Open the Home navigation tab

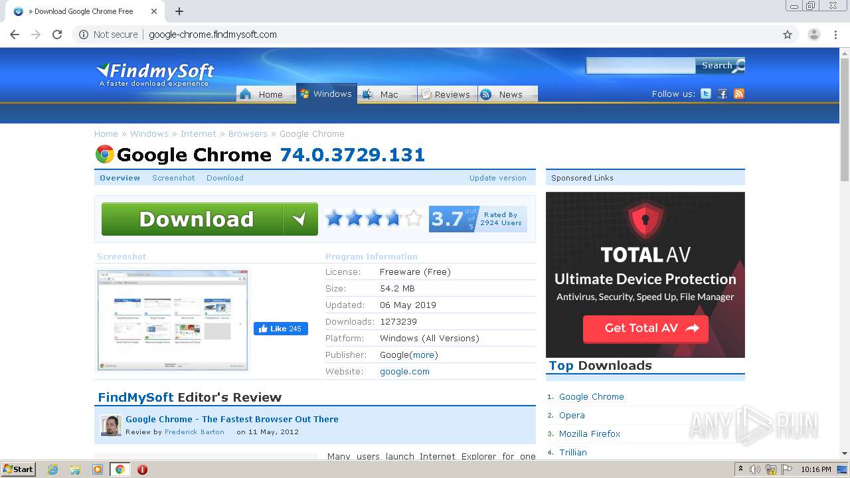pos(266,94)
